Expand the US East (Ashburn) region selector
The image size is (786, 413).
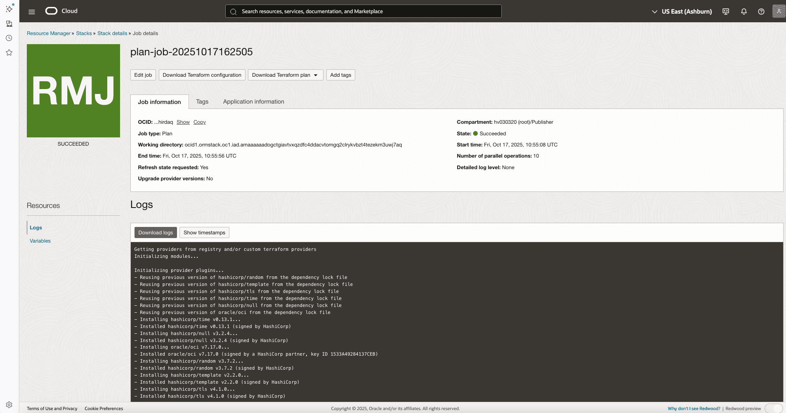click(x=686, y=11)
